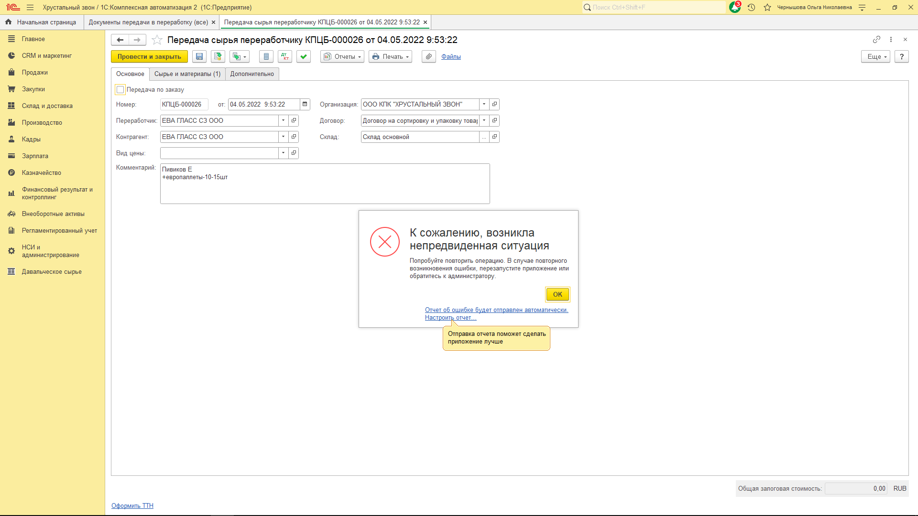
Task: Switch to Сырье и материалы (1) tab
Action: pyautogui.click(x=187, y=74)
